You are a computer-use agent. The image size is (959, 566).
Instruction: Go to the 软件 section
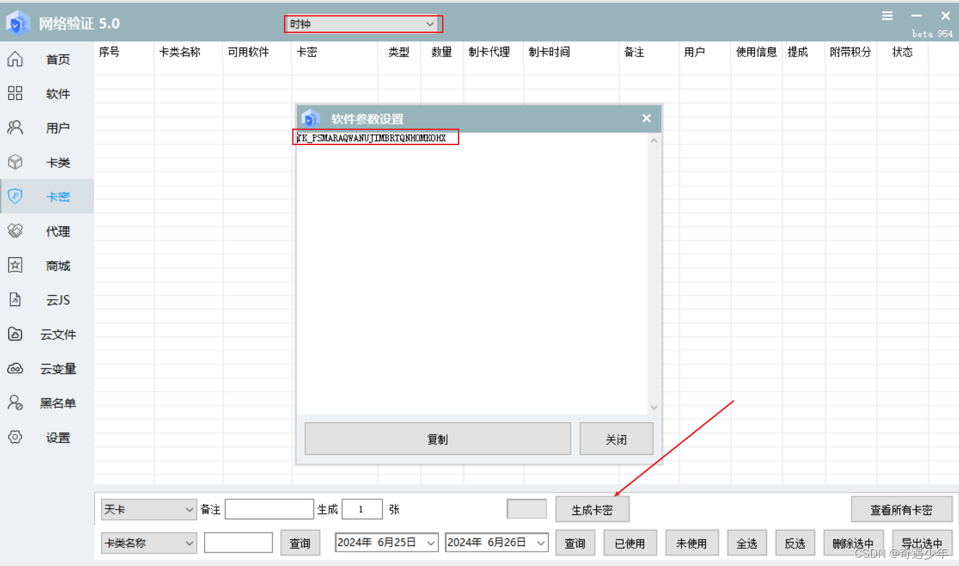(58, 94)
